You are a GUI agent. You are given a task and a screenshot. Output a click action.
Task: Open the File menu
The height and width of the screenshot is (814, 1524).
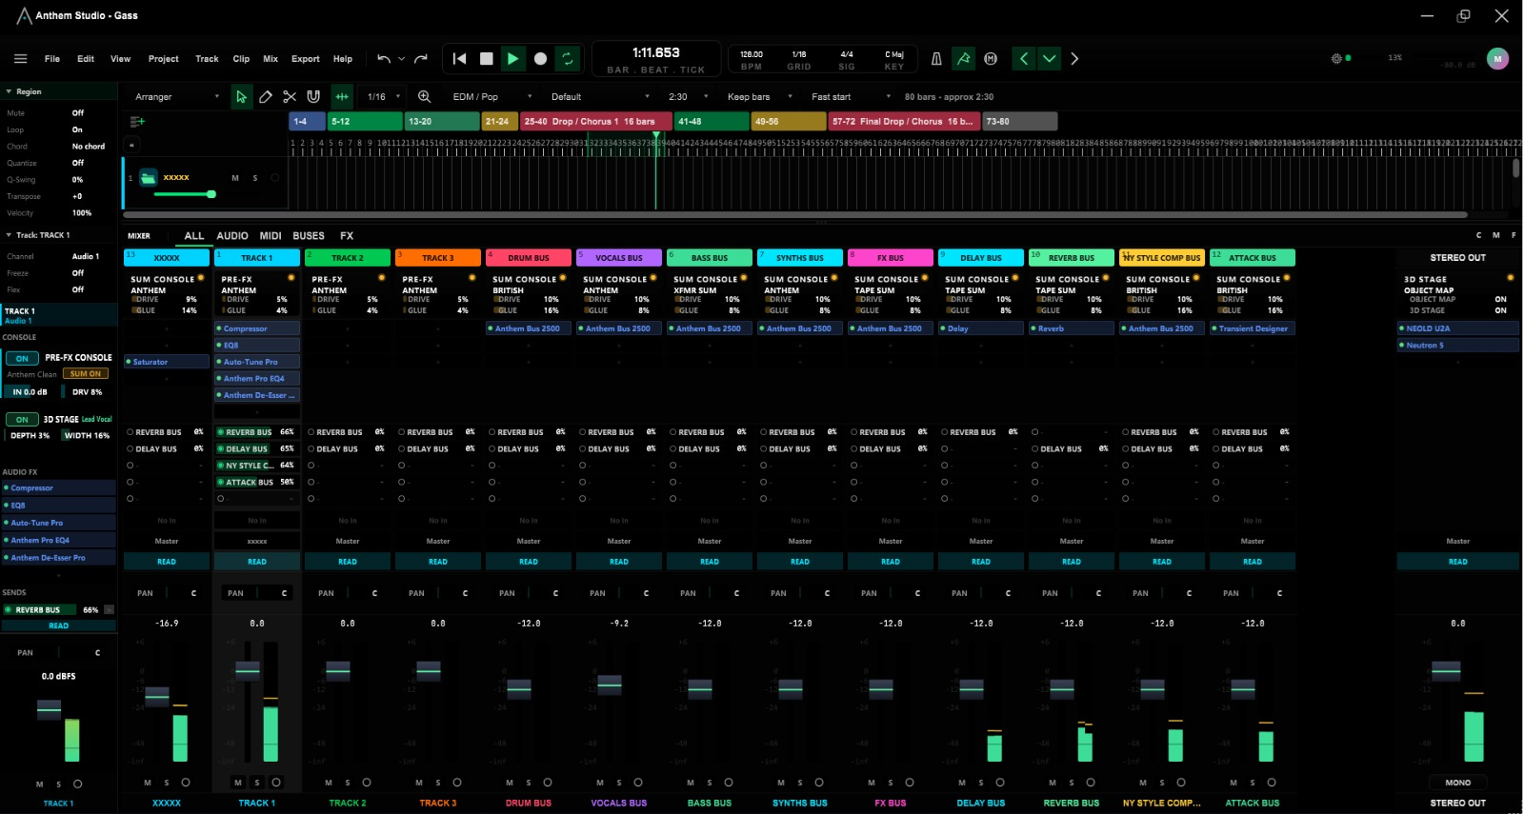click(52, 59)
